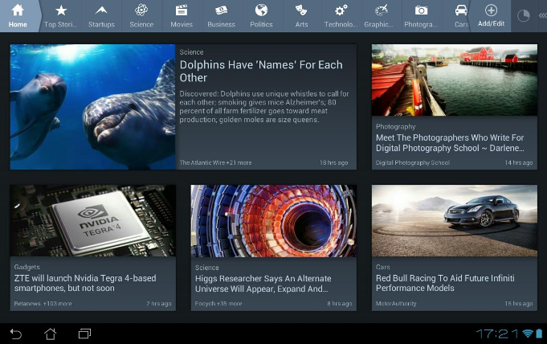Collapse panel with double chevron arrows
The image size is (547, 344).
(542, 16)
